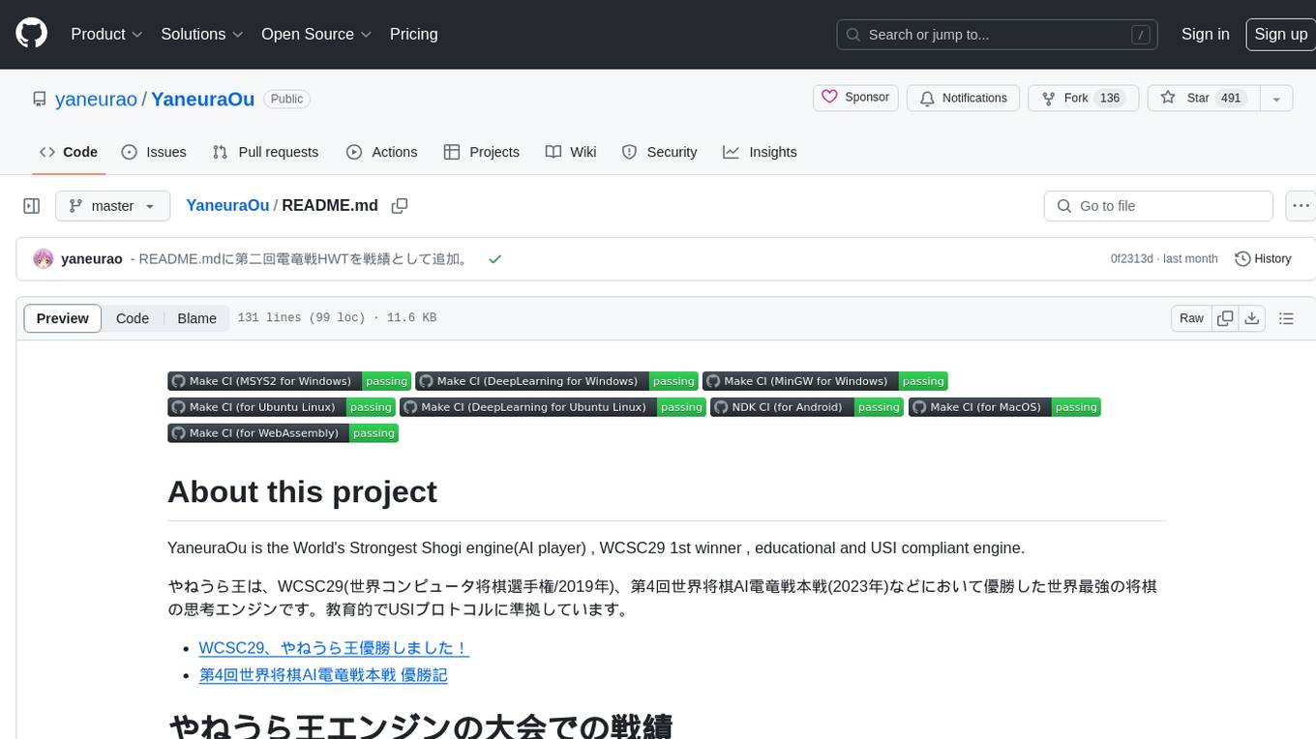Open the WCSC29 やねうら王優勝しました link

[334, 648]
